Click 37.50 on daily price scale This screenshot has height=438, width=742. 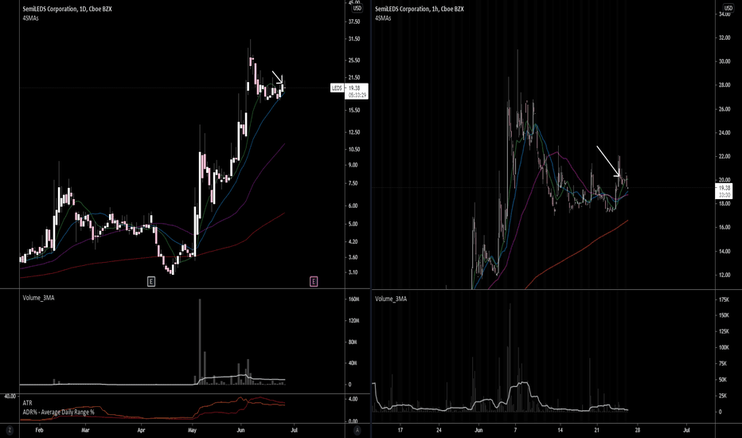(354, 22)
